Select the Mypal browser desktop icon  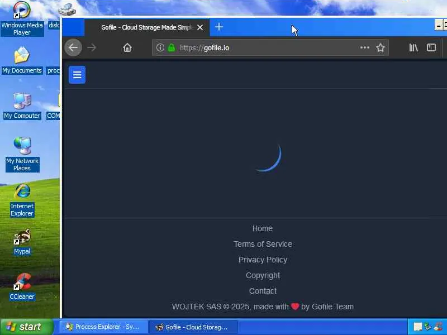point(22,242)
